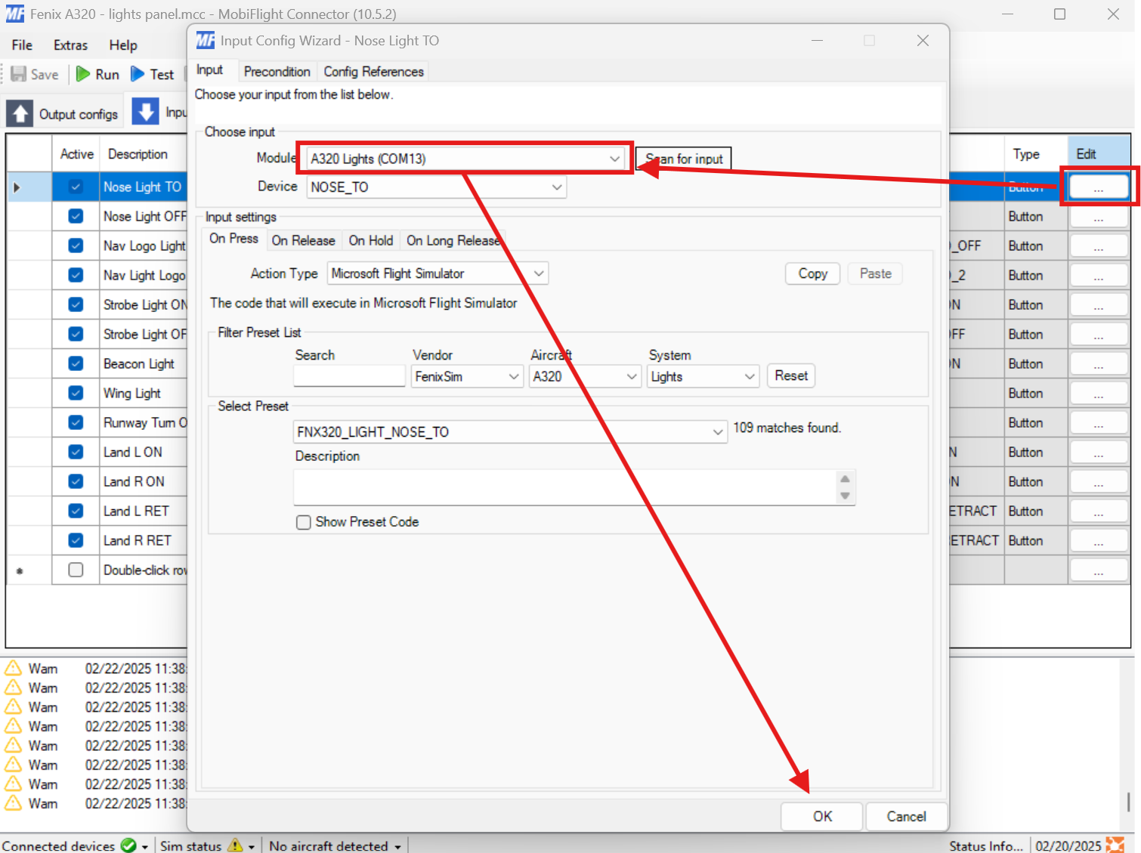The width and height of the screenshot is (1141, 853).
Task: Switch to the On Long Release tab
Action: coord(453,240)
